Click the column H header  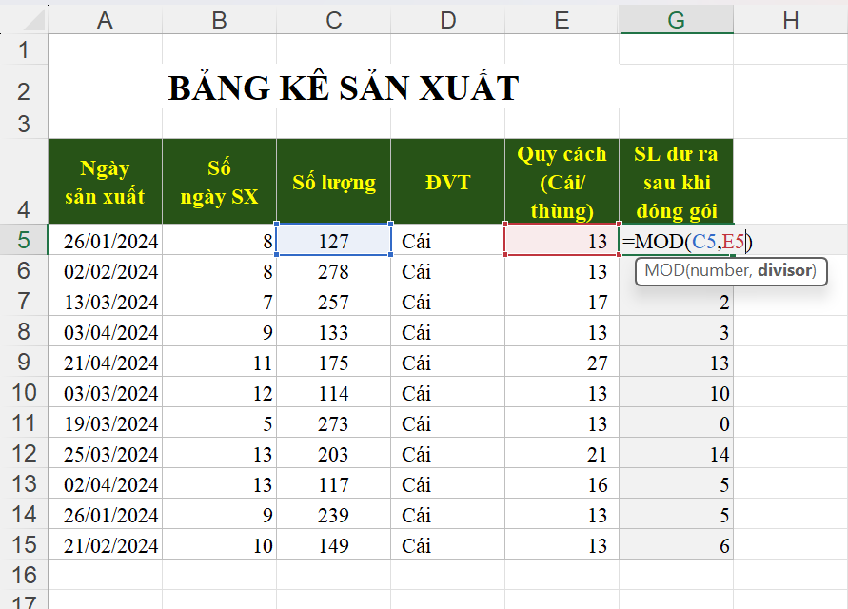[x=790, y=20]
